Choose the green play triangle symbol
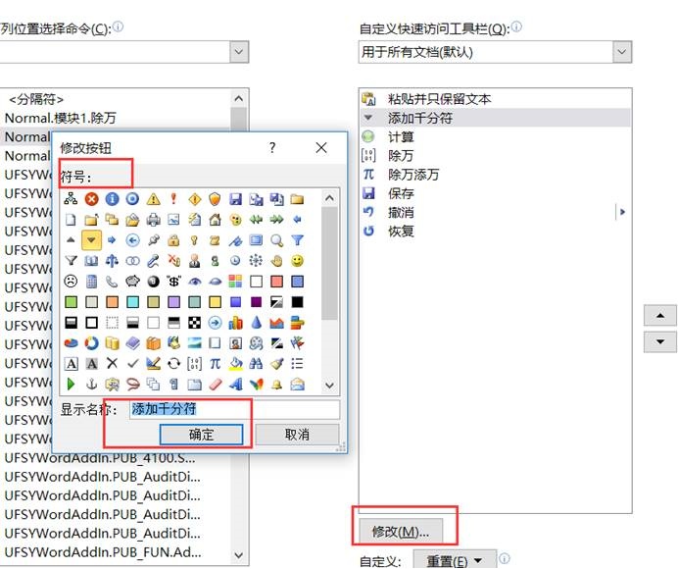 click(x=71, y=385)
